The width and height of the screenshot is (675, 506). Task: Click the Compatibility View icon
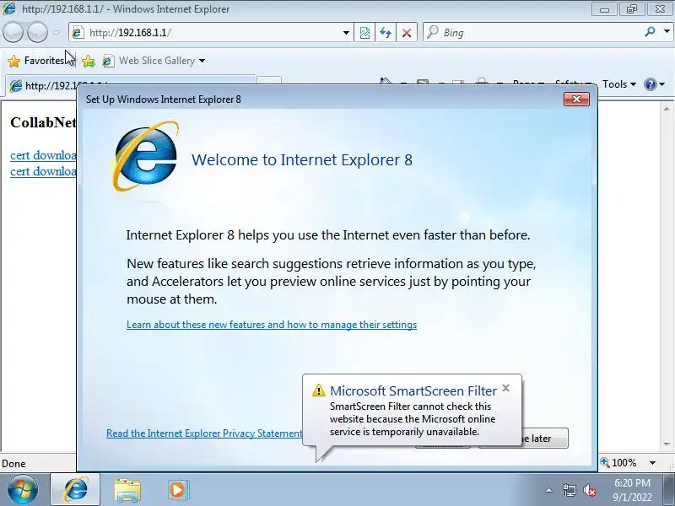(364, 33)
